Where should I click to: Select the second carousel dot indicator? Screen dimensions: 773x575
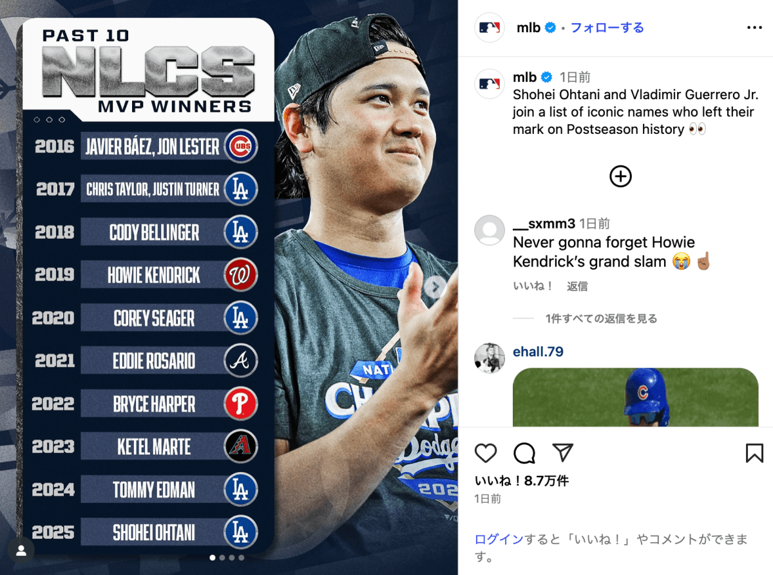tap(222, 558)
